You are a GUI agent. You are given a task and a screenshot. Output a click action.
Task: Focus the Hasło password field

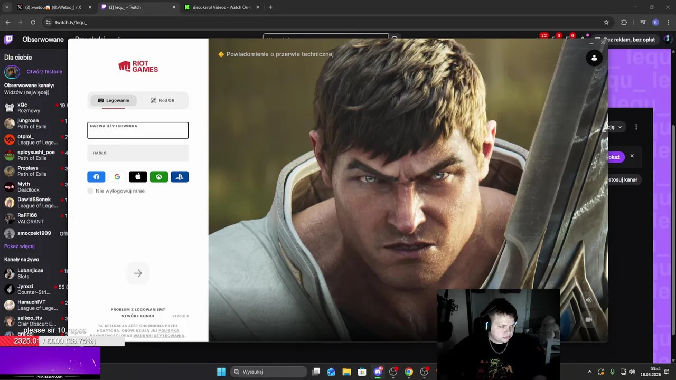pos(138,153)
